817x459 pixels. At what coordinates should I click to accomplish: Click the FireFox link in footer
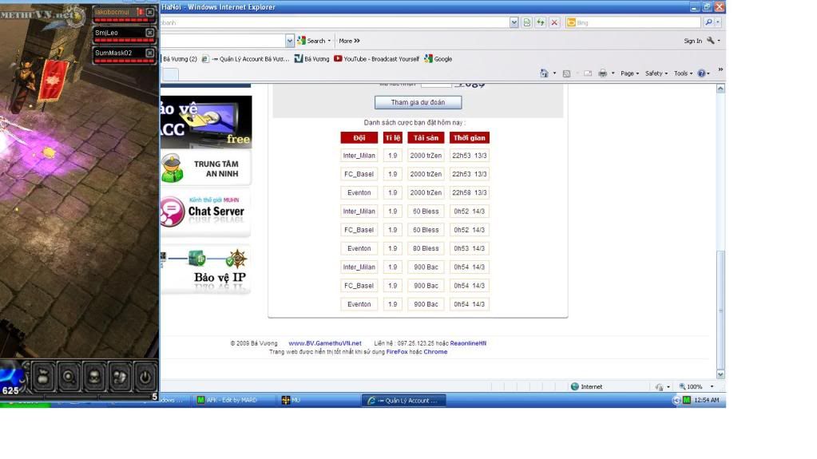tap(397, 352)
